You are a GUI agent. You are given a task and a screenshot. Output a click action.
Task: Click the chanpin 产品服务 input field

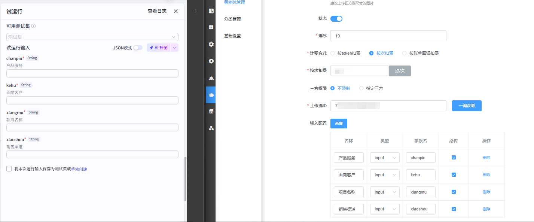(x=92, y=73)
